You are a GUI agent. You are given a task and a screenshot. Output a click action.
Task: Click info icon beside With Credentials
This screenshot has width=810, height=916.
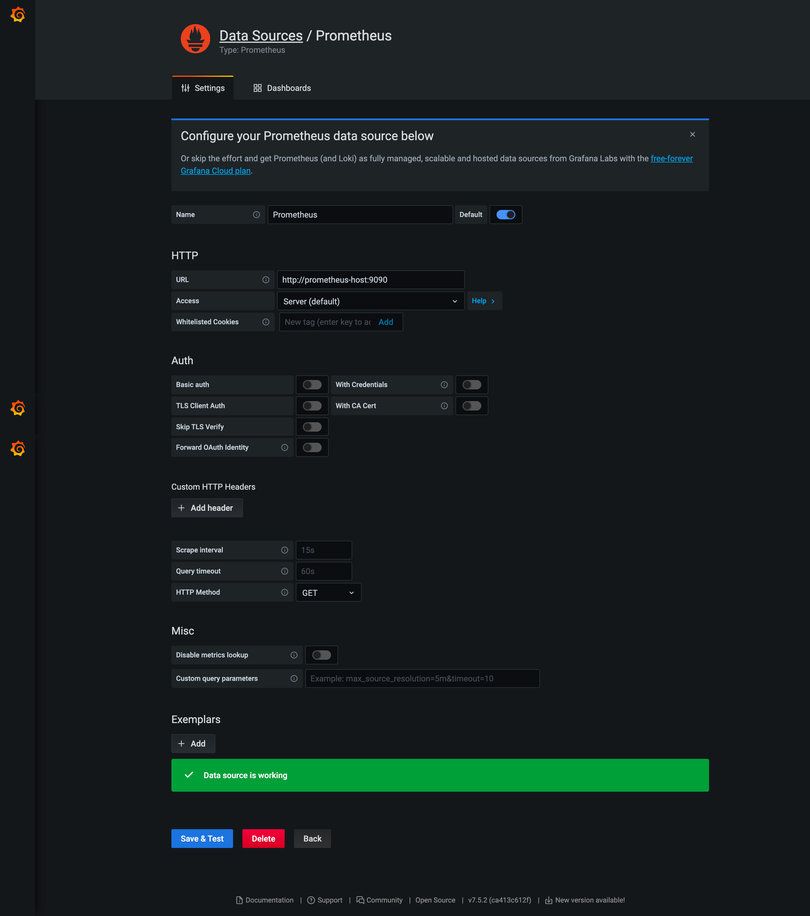[444, 384]
